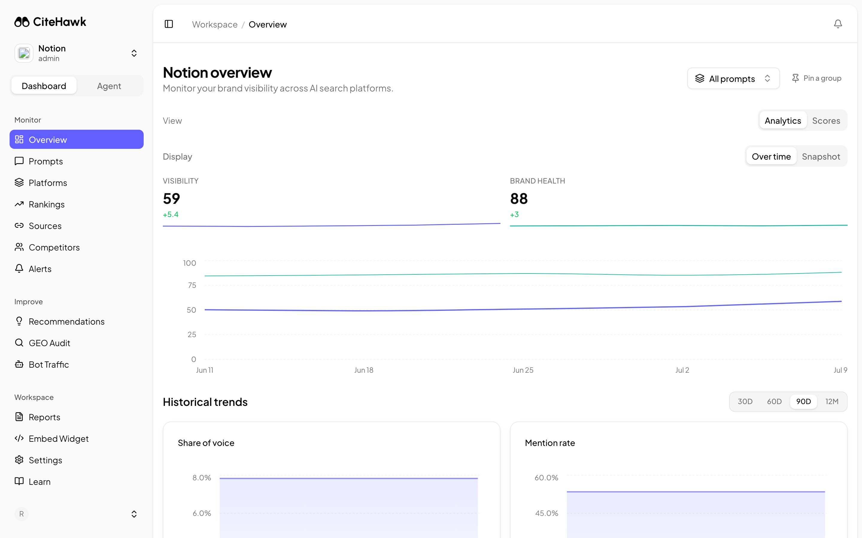
Task: Open the GEO Audit link
Action: pos(77,343)
